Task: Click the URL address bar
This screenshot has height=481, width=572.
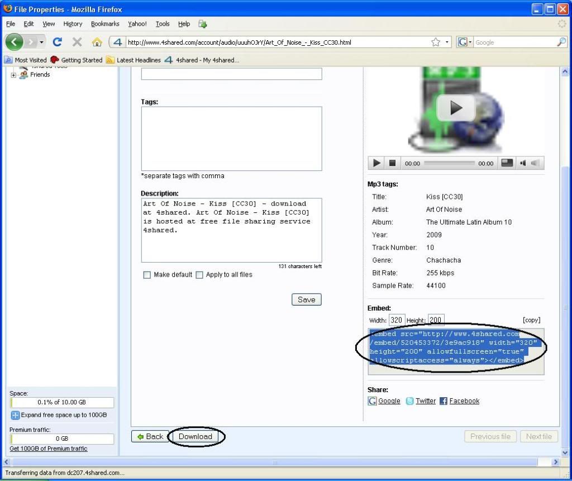Action: (278, 42)
